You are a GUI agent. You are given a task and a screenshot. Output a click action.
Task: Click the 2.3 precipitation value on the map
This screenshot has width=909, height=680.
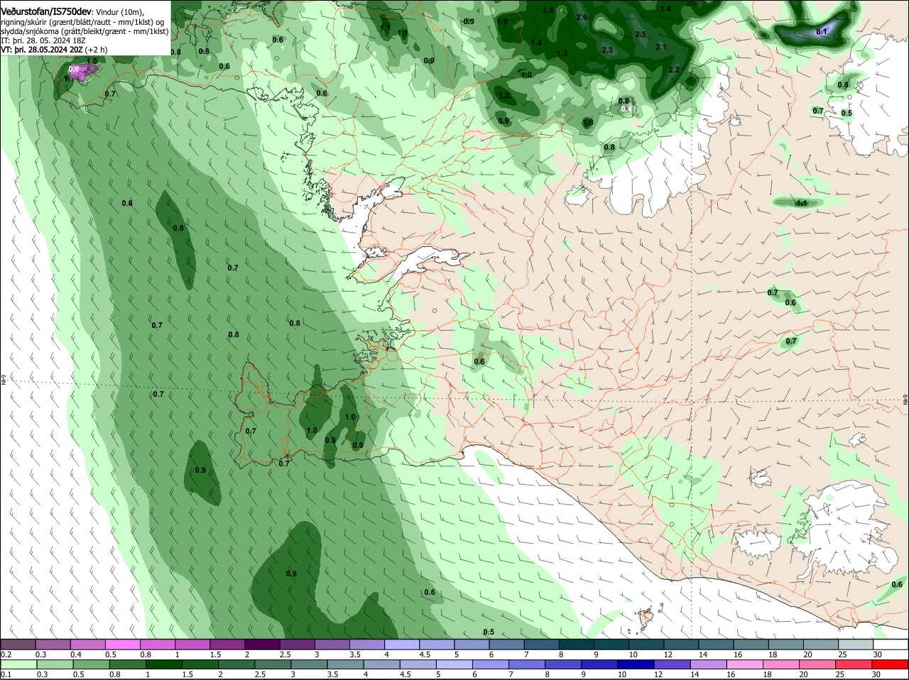point(607,50)
